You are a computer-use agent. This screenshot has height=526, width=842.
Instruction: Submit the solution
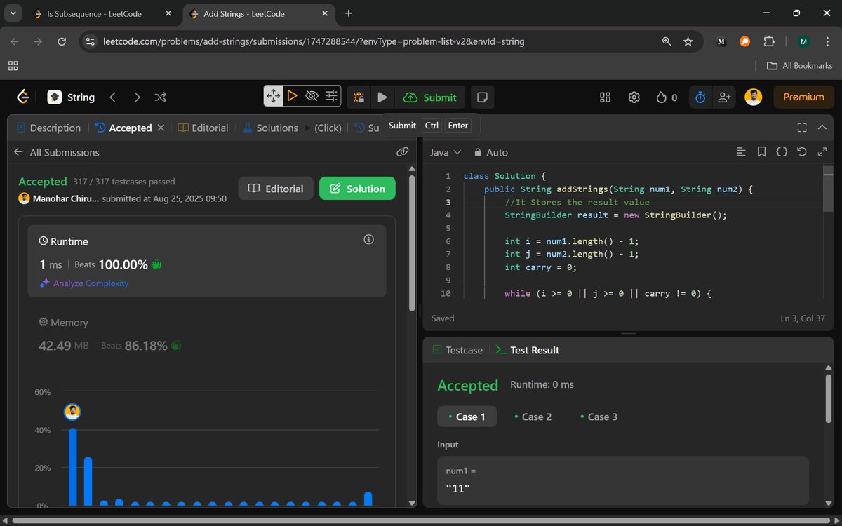[x=430, y=97]
